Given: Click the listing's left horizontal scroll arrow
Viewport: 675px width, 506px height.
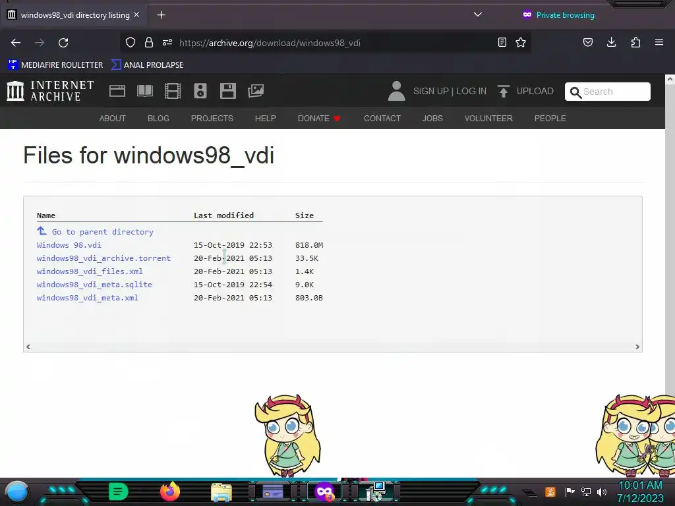Looking at the screenshot, I should pos(28,347).
